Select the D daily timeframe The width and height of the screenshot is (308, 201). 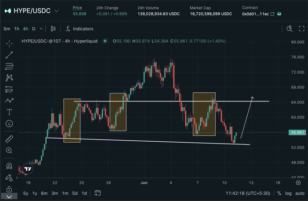(34, 29)
